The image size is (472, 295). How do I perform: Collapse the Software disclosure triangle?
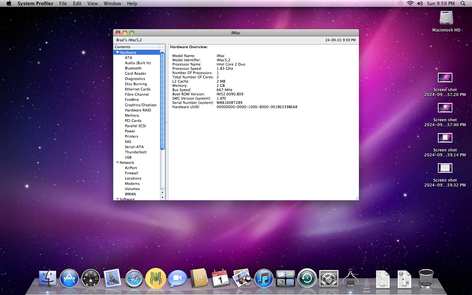[117, 199]
